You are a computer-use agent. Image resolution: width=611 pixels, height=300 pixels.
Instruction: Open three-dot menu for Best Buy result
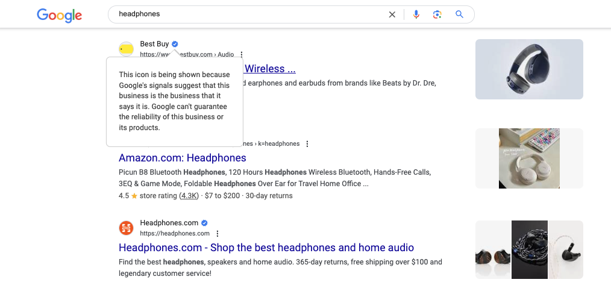pyautogui.click(x=242, y=54)
